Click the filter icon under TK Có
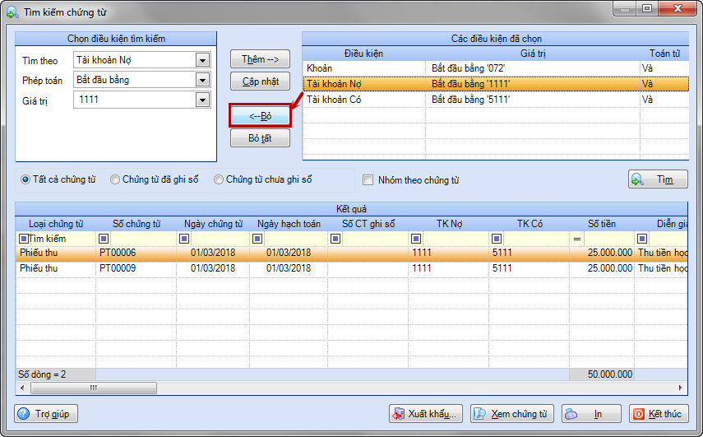Image resolution: width=703 pixels, height=437 pixels. point(497,239)
